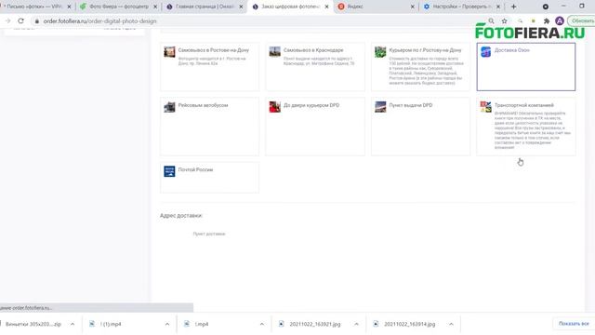Close the Фото Фиера tab

tap(155, 7)
